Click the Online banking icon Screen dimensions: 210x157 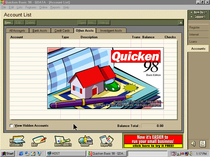pos(85,141)
